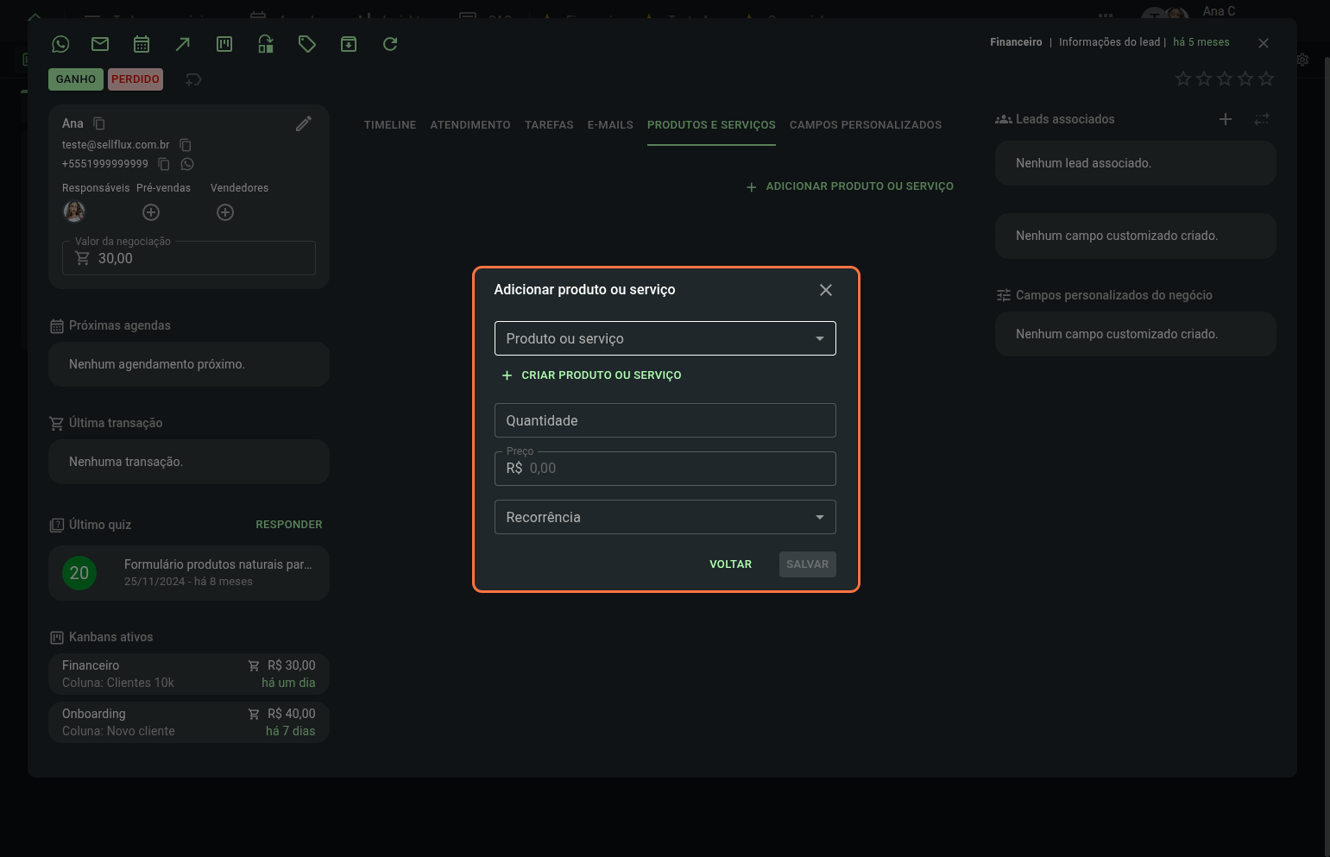Click the swap arrows icon in Leads associados
Viewport: 1330px width, 857px height.
coord(1262,119)
